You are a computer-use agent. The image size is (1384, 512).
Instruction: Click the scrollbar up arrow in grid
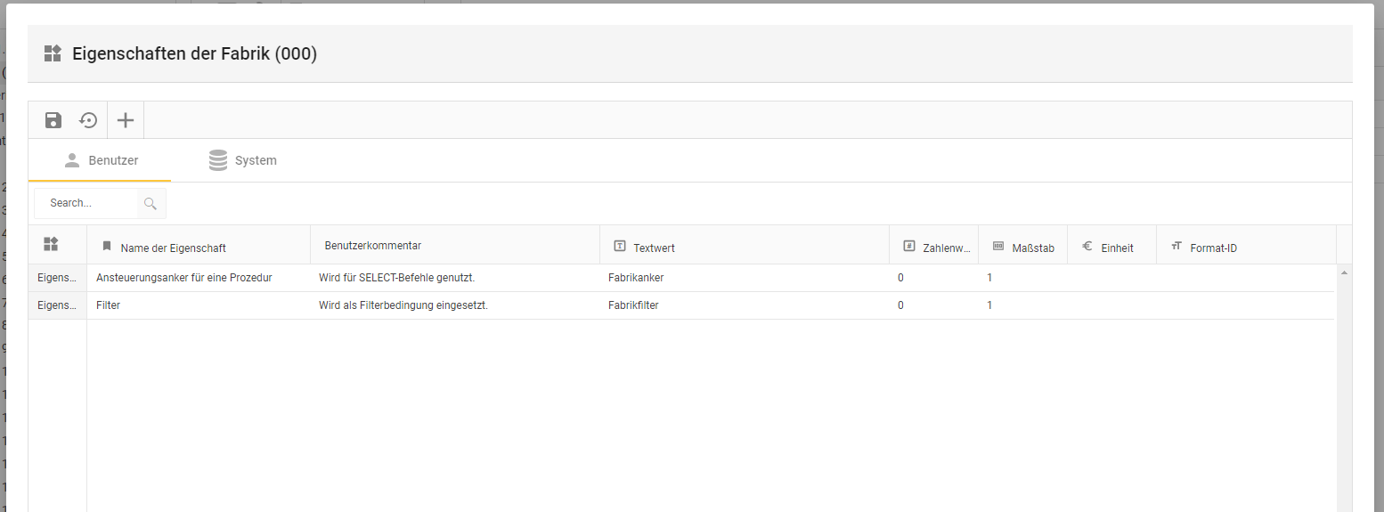1344,272
